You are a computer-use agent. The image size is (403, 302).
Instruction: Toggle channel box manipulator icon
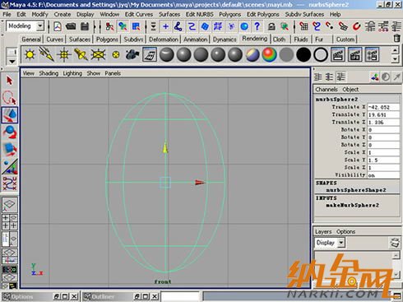click(375, 77)
